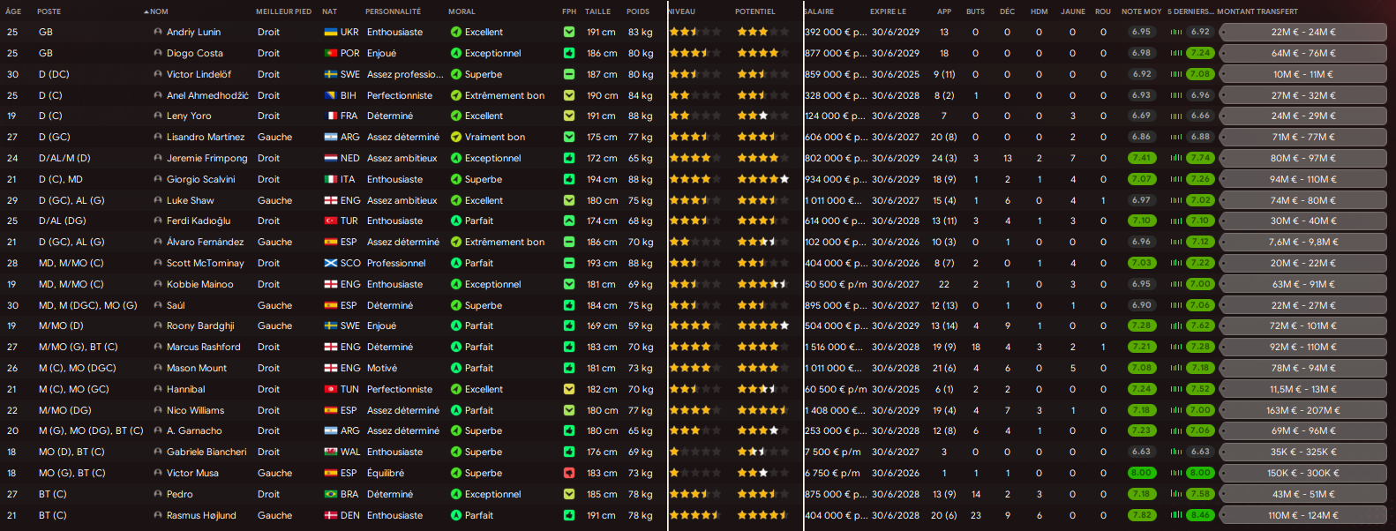This screenshot has height=531, width=1396.
Task: Click the 150K € - 300K € transfer value button
Action: [x=1303, y=473]
